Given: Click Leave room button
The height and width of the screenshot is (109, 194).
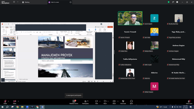Looking at the screenshot, I should coord(189,102).
